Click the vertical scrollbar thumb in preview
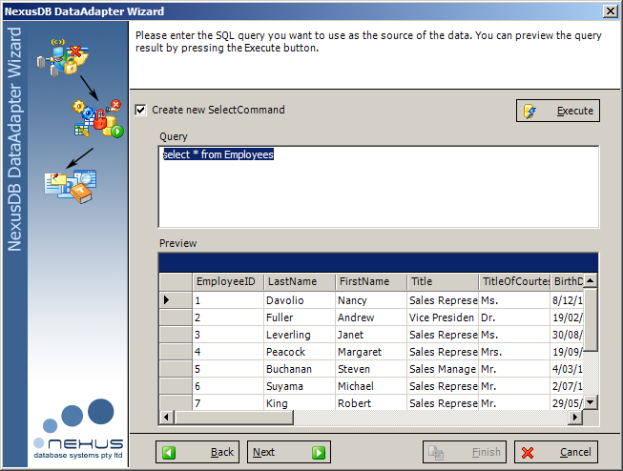 591,320
